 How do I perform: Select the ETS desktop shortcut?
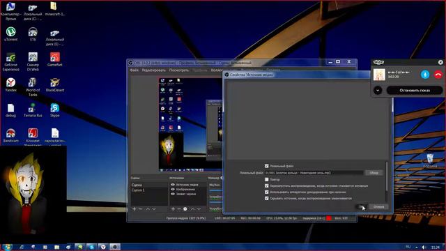[33, 34]
